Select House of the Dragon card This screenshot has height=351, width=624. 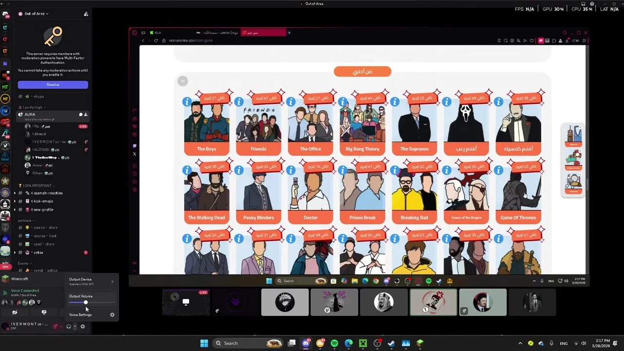pyautogui.click(x=466, y=192)
